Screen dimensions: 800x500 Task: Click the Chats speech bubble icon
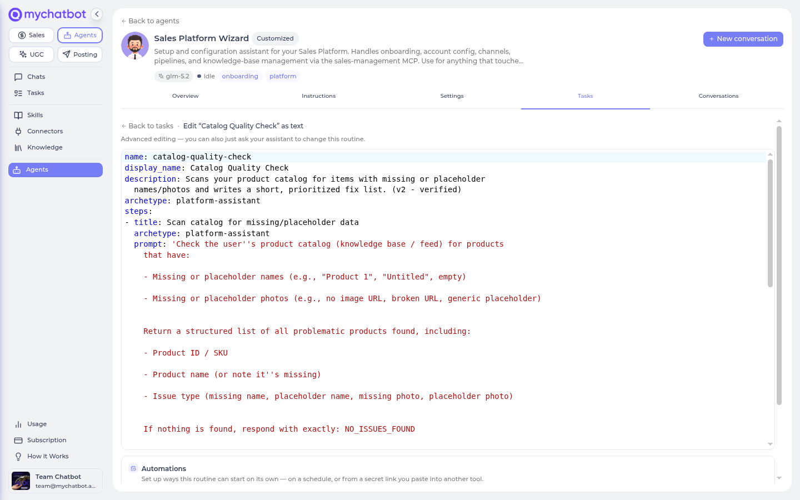click(x=18, y=77)
